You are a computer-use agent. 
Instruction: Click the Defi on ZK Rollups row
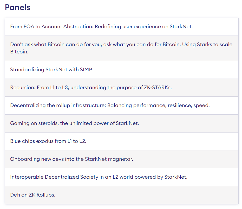point(122,195)
